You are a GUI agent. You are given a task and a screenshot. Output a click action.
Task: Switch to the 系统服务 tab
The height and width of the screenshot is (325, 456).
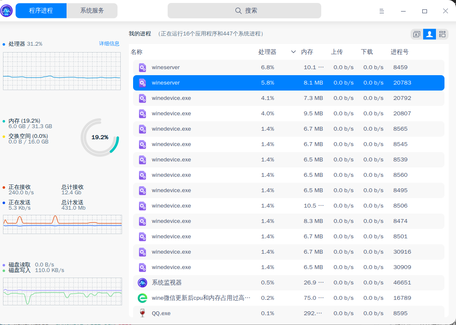pyautogui.click(x=92, y=11)
